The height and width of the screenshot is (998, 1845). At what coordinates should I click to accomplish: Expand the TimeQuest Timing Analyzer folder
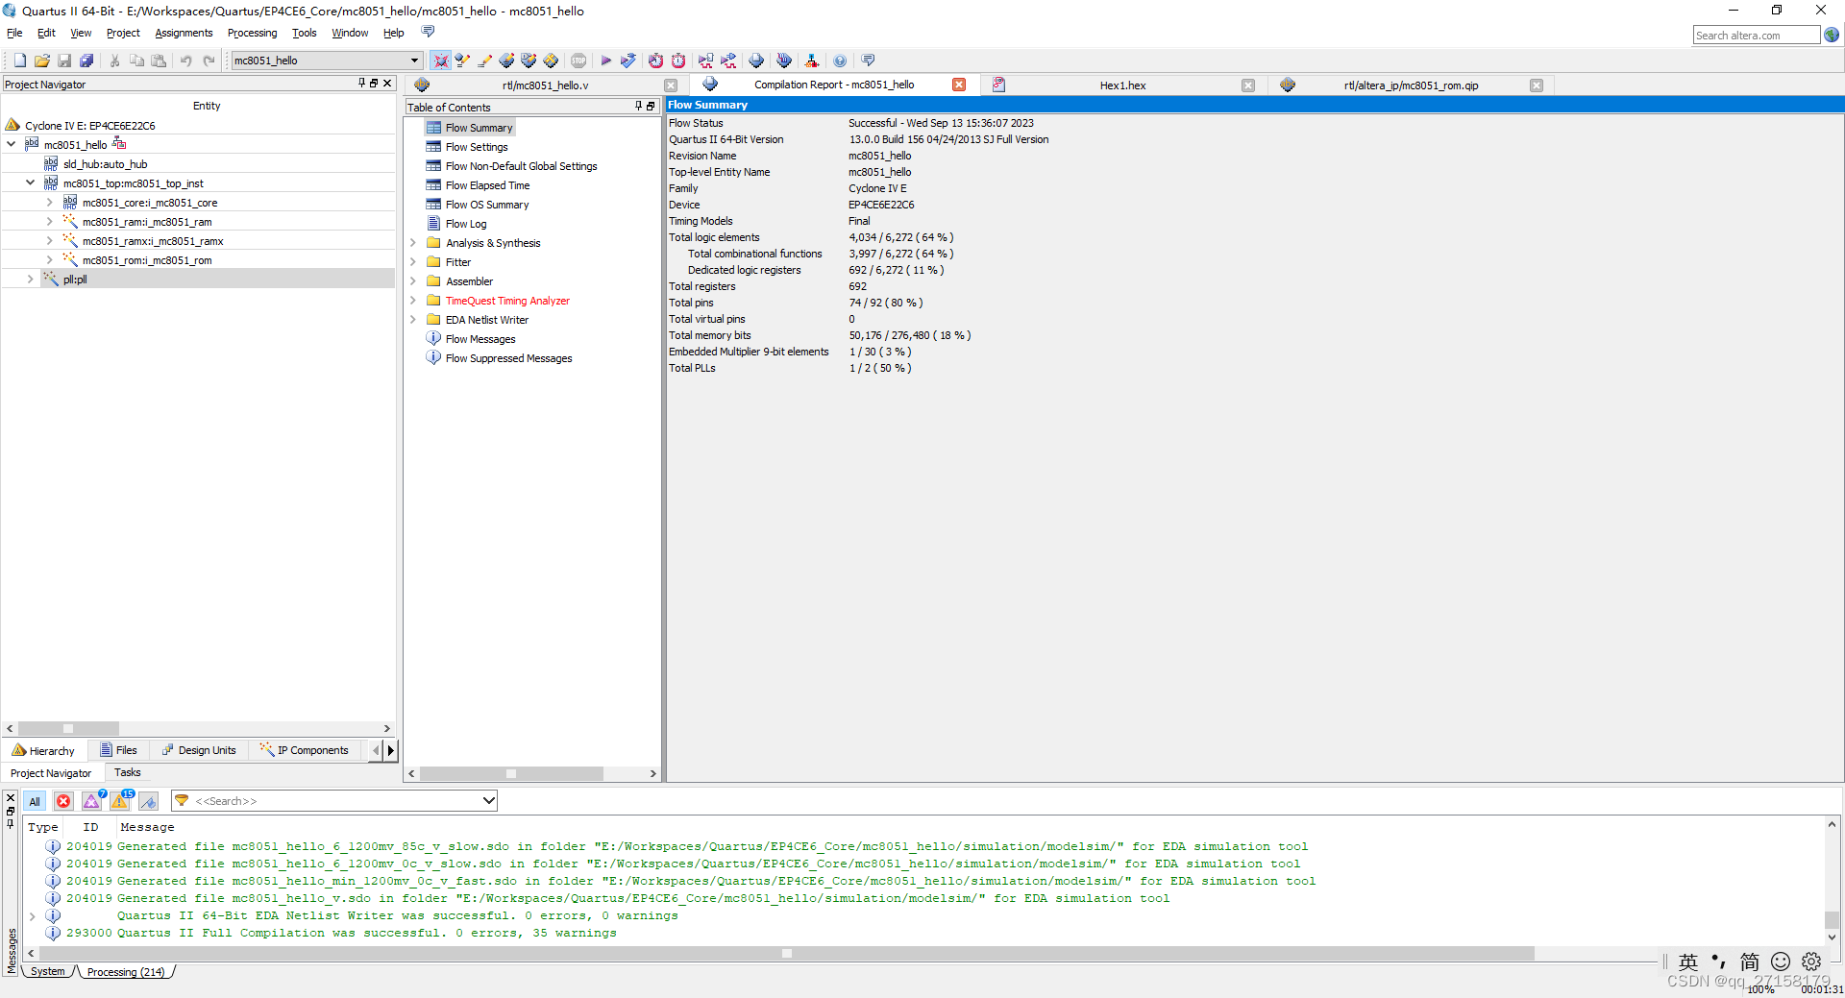[x=413, y=301]
